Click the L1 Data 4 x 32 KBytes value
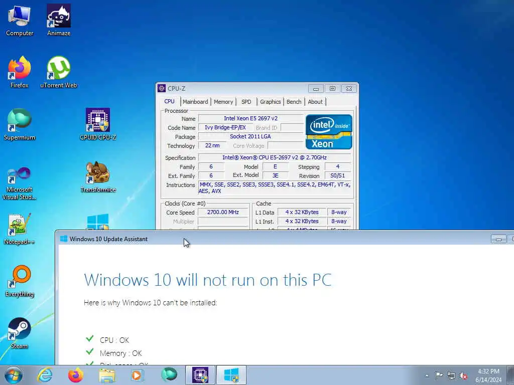The height and width of the screenshot is (385, 514). pos(302,212)
